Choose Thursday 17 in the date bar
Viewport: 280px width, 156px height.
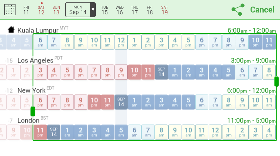pos(135,10)
